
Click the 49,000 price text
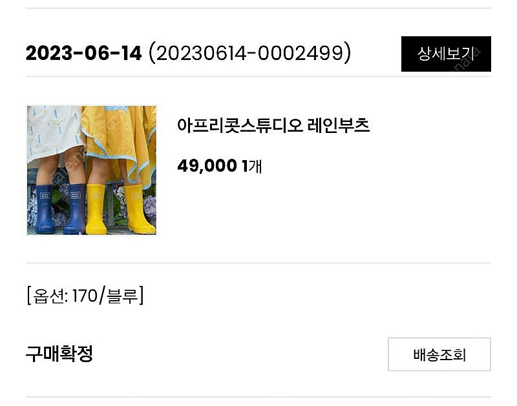(x=207, y=166)
